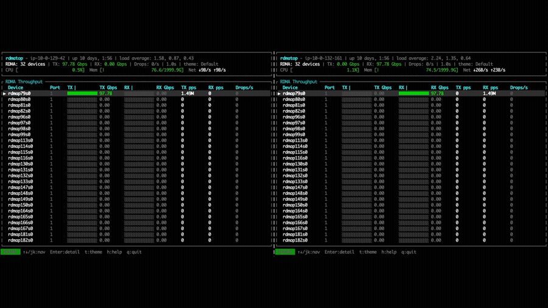
Task: Select the rdmap99s0 row in left pane
Action: tap(136, 135)
